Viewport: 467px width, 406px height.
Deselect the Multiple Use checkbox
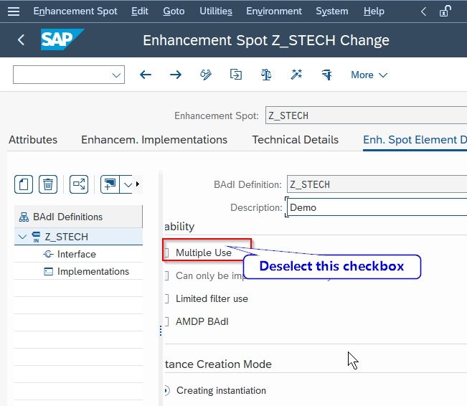(x=166, y=252)
